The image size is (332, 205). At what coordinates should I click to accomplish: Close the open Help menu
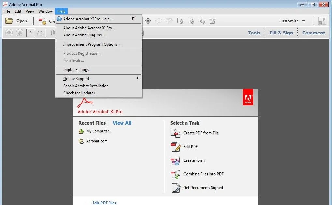61,11
